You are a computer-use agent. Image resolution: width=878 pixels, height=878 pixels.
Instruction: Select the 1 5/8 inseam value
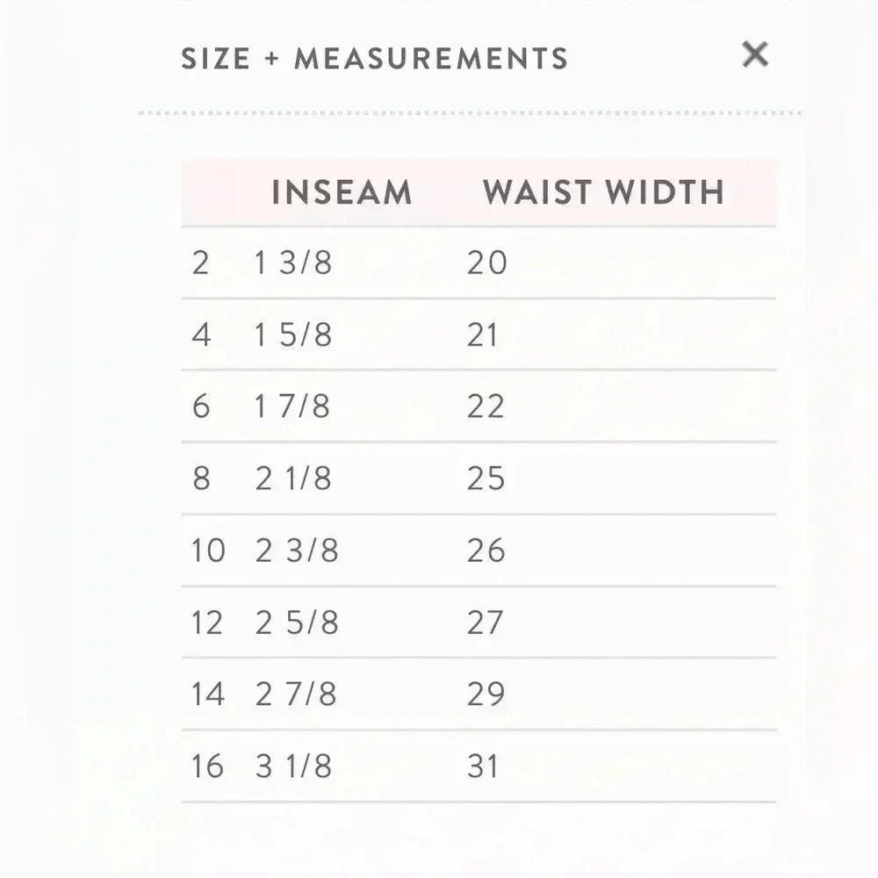[x=293, y=335]
